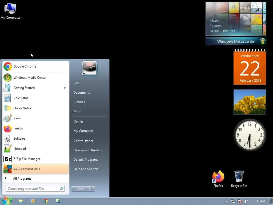The image size is (273, 205).
Task: Open Documents from Start menu
Action: point(82,93)
